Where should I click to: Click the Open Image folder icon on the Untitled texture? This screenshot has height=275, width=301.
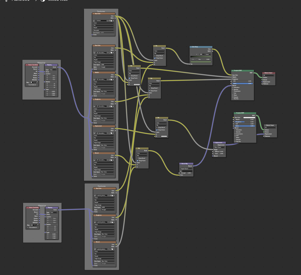click(x=111, y=21)
